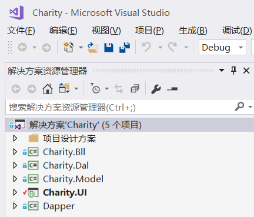Viewport: 254px width, 217px height.
Task: Click the Home icon in Solution Explorer
Action: tap(48, 89)
